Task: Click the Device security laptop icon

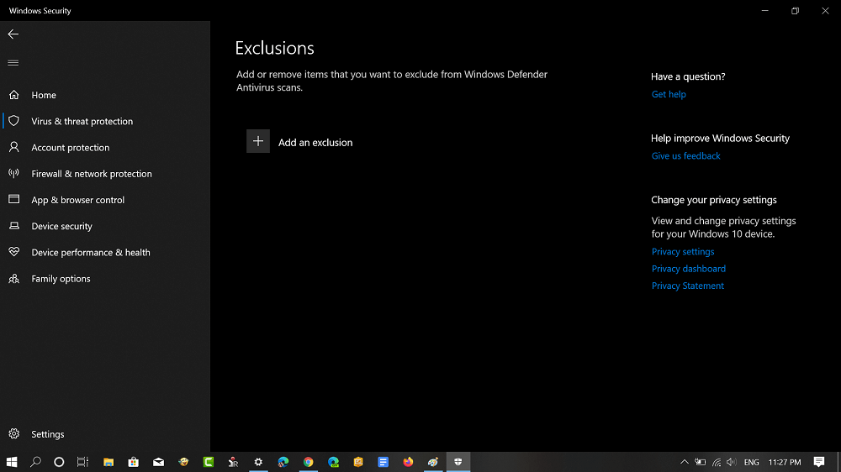Action: click(14, 226)
